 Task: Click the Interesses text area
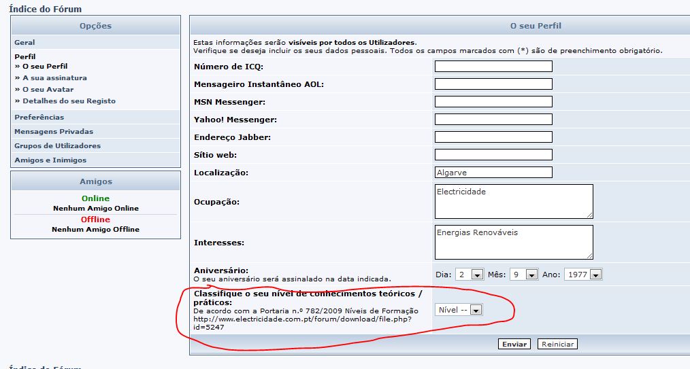pos(513,243)
